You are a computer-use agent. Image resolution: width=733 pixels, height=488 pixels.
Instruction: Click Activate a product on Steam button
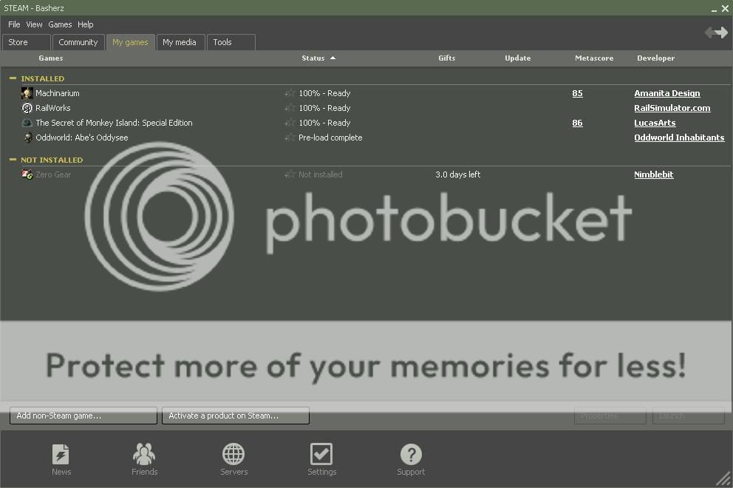[235, 416]
